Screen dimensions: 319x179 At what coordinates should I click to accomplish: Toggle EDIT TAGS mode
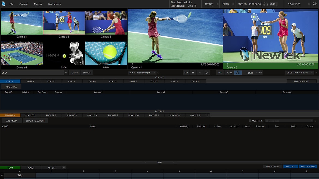point(291,166)
